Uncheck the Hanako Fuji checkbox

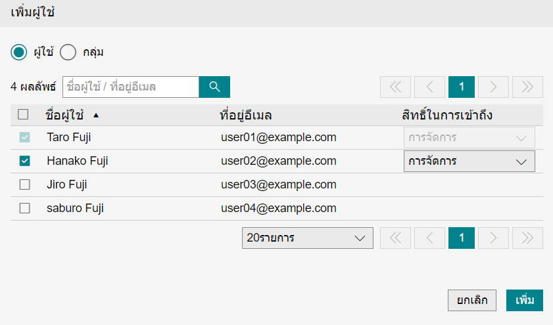click(x=24, y=161)
